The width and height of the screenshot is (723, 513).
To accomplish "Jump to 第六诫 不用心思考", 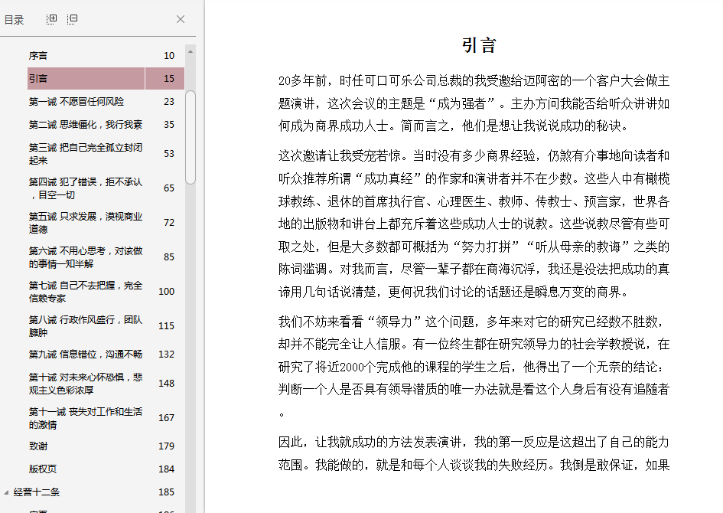I will [85, 257].
